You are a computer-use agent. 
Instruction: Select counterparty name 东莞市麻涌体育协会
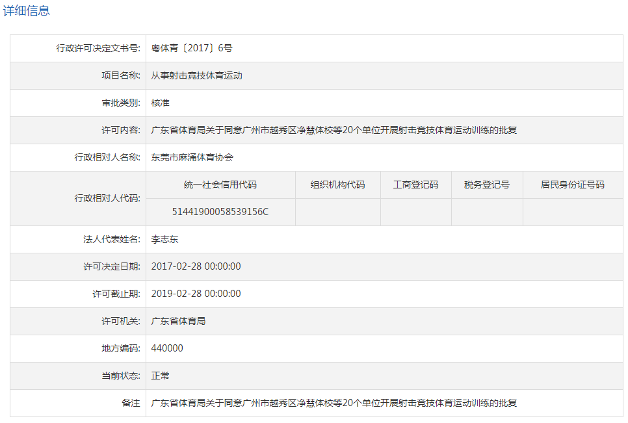pos(192,157)
